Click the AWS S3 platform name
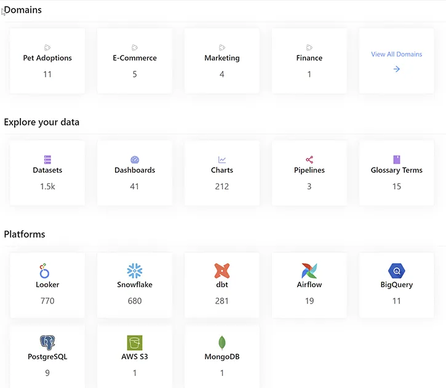This screenshot has height=388, width=446. [x=135, y=357]
